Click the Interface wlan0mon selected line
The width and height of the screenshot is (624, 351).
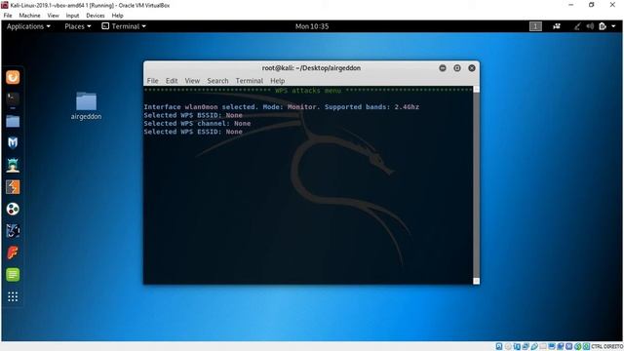(x=282, y=106)
